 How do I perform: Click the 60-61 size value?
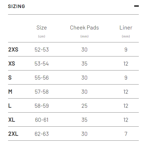tap(42, 120)
